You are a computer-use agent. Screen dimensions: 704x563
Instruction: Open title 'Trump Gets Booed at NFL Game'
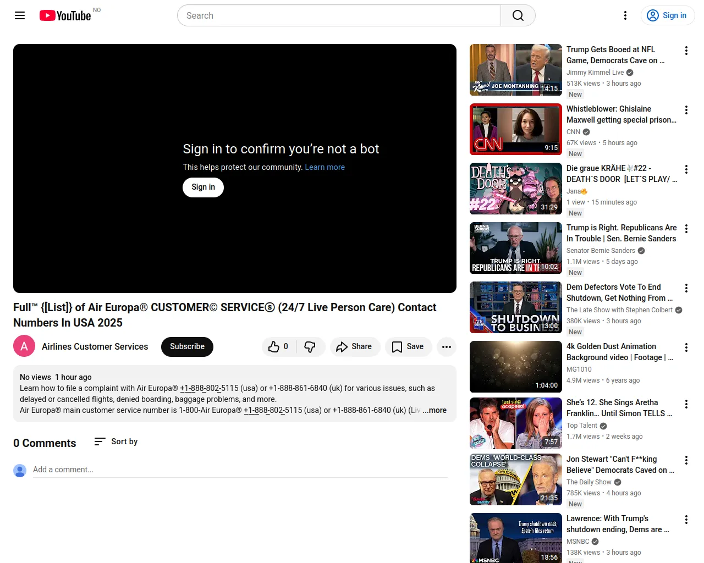(x=616, y=55)
